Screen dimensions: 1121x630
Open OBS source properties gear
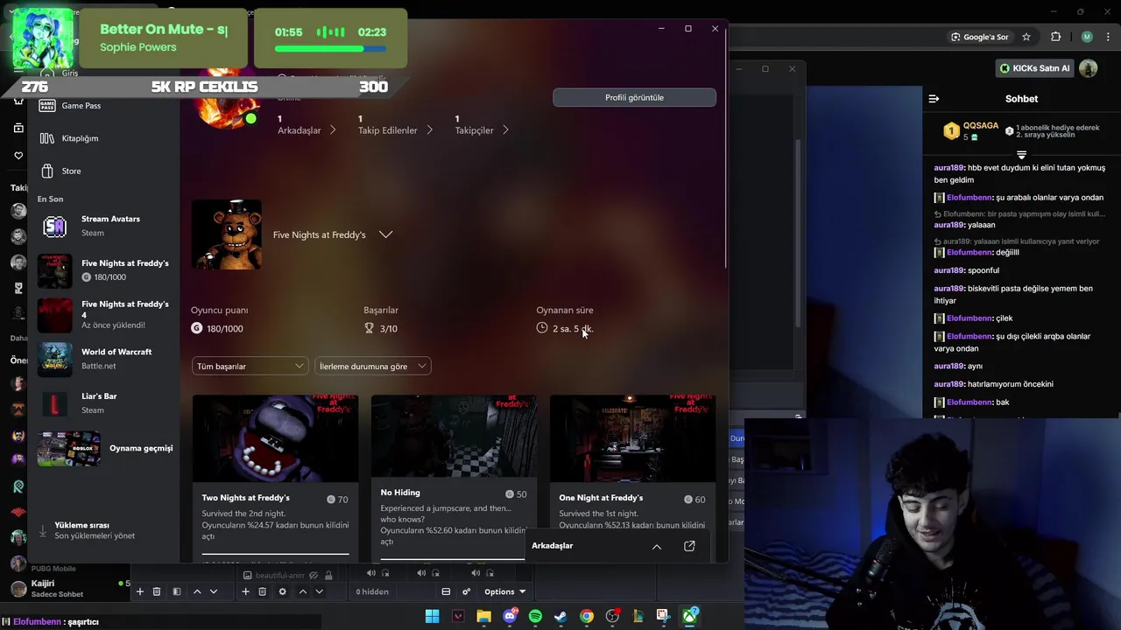(x=282, y=591)
